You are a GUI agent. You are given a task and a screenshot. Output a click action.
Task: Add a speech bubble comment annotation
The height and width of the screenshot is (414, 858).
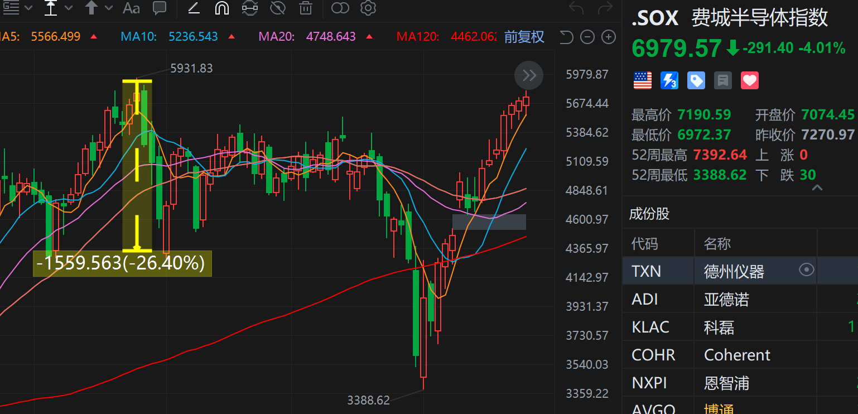(x=160, y=8)
